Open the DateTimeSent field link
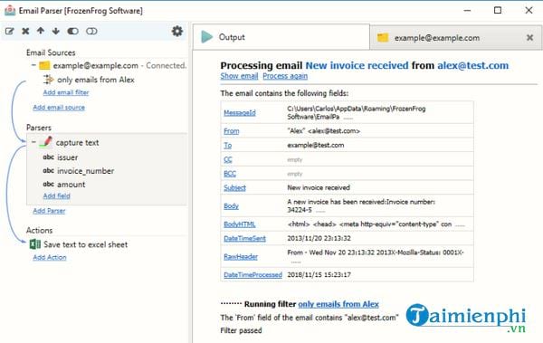The image size is (543, 343). [245, 238]
